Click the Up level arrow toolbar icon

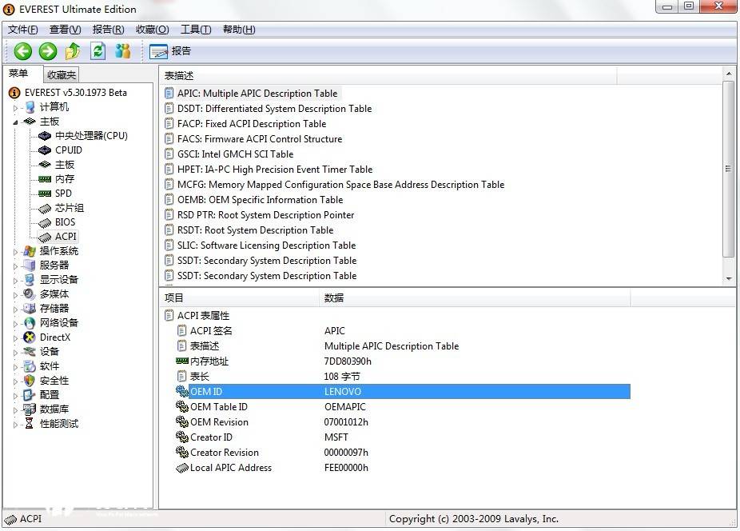(x=73, y=51)
